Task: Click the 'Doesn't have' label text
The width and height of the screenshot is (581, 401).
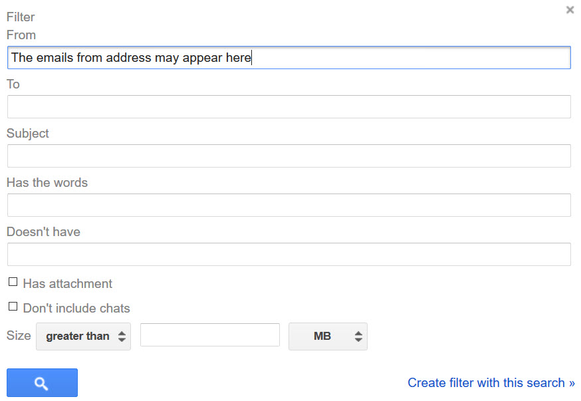Action: click(43, 231)
